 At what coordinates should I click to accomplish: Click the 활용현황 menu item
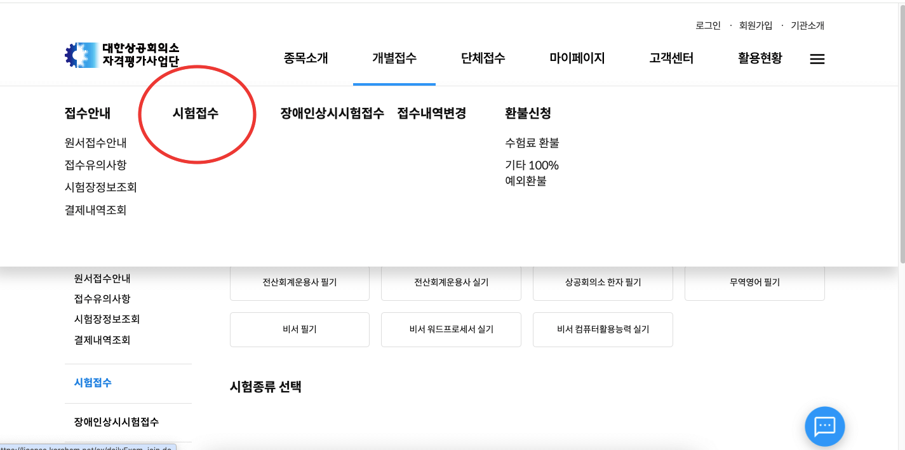(760, 58)
